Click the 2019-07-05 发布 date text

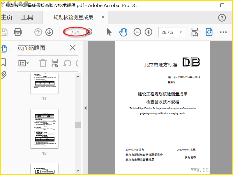click(135, 150)
